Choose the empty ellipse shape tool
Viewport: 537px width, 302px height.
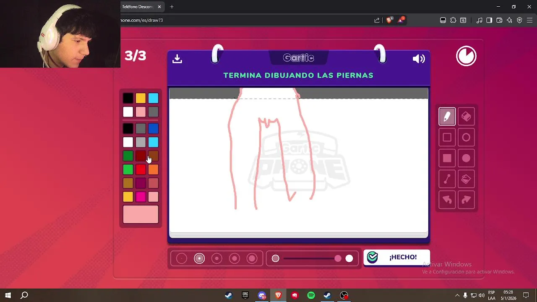tap(466, 138)
